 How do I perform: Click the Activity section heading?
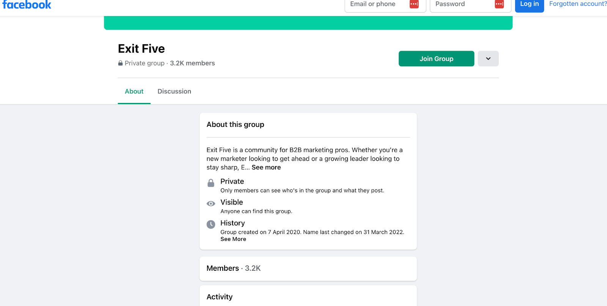(x=219, y=297)
